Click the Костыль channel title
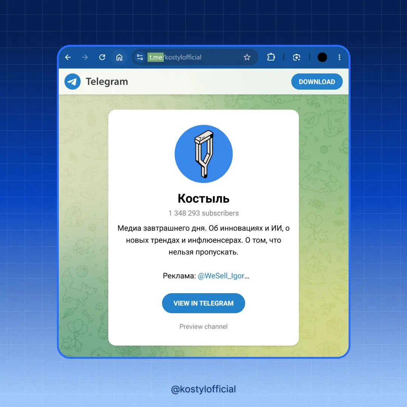 203,198
